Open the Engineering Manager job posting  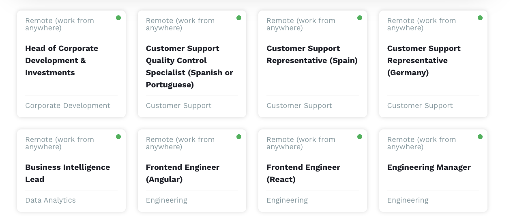tap(429, 167)
